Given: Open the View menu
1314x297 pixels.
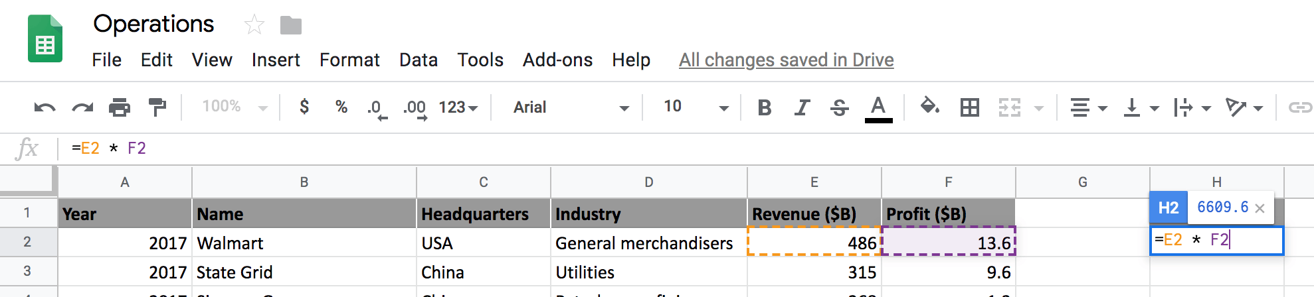Looking at the screenshot, I should pos(212,60).
